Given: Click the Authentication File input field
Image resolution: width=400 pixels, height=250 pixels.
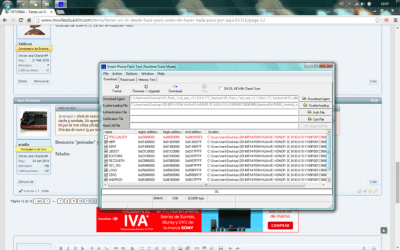Looking at the screenshot, I should point(214,112).
